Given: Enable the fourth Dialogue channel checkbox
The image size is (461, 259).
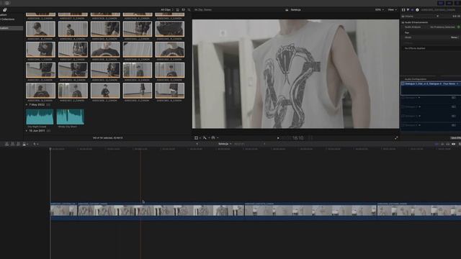Looking at the screenshot, I should 403,125.
